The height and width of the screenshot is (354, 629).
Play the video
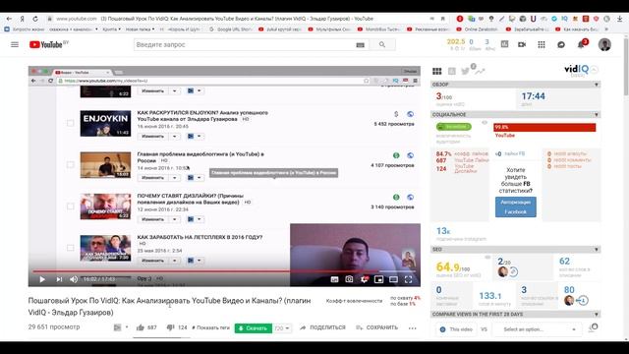42,279
